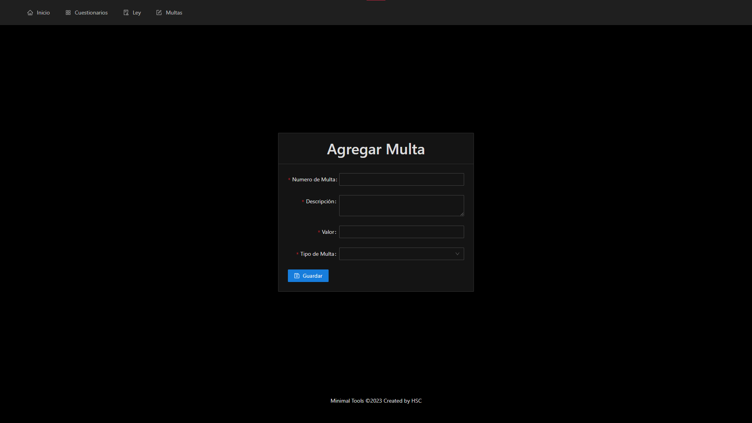Image resolution: width=752 pixels, height=423 pixels.
Task: Select the grid icon next to Cuestionarios
Action: click(x=68, y=12)
